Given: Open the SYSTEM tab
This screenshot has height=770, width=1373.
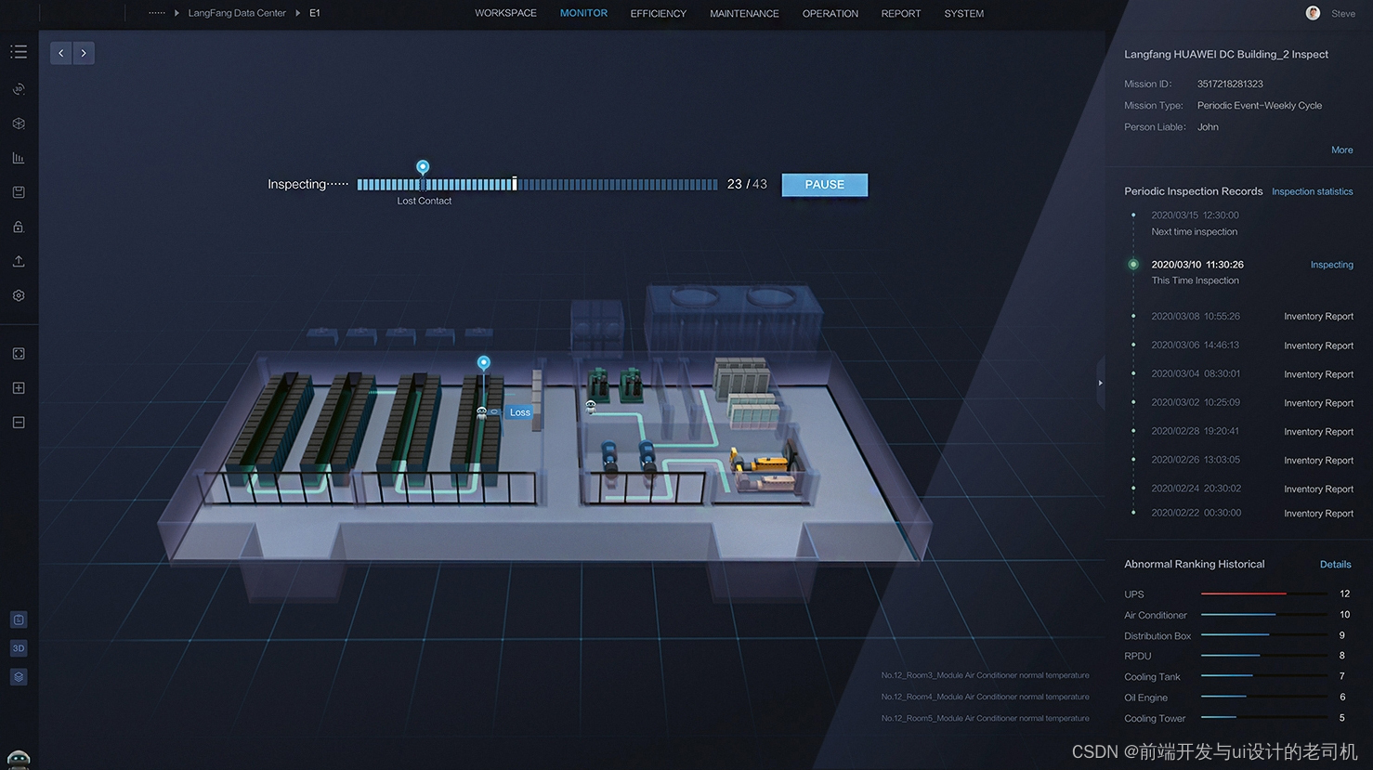Looking at the screenshot, I should (x=963, y=13).
